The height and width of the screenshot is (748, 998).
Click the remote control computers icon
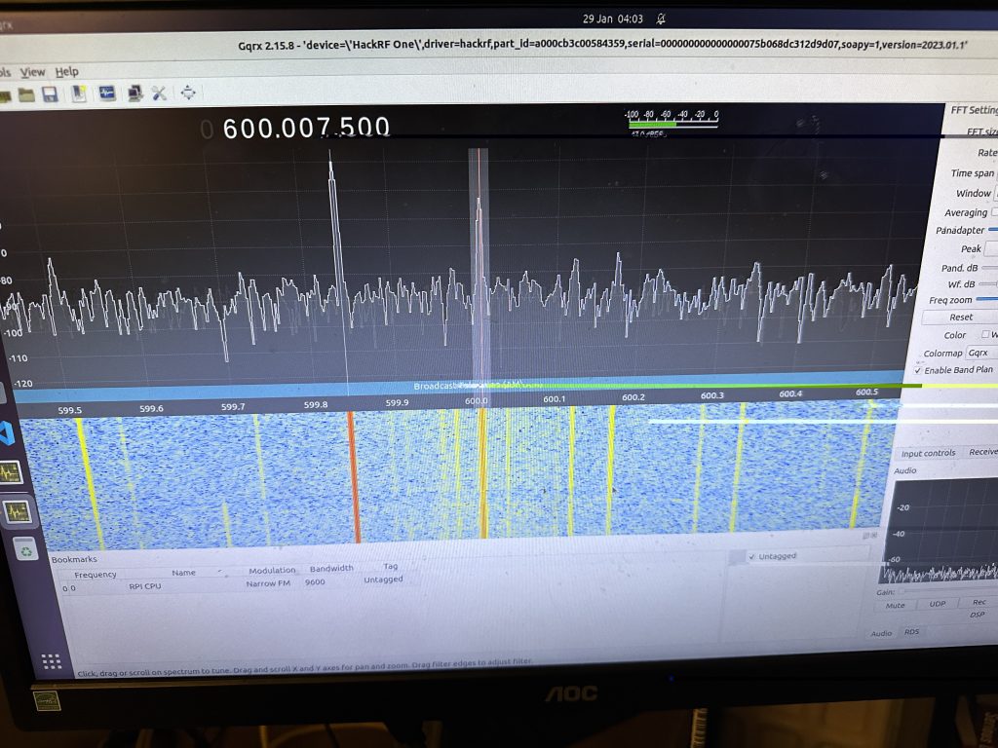[134, 93]
